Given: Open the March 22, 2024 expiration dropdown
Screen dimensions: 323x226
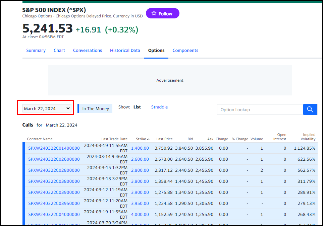Looking at the screenshot, I should 47,108.
